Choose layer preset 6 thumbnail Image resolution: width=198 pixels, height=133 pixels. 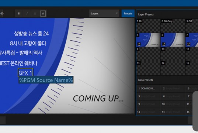point(173,40)
